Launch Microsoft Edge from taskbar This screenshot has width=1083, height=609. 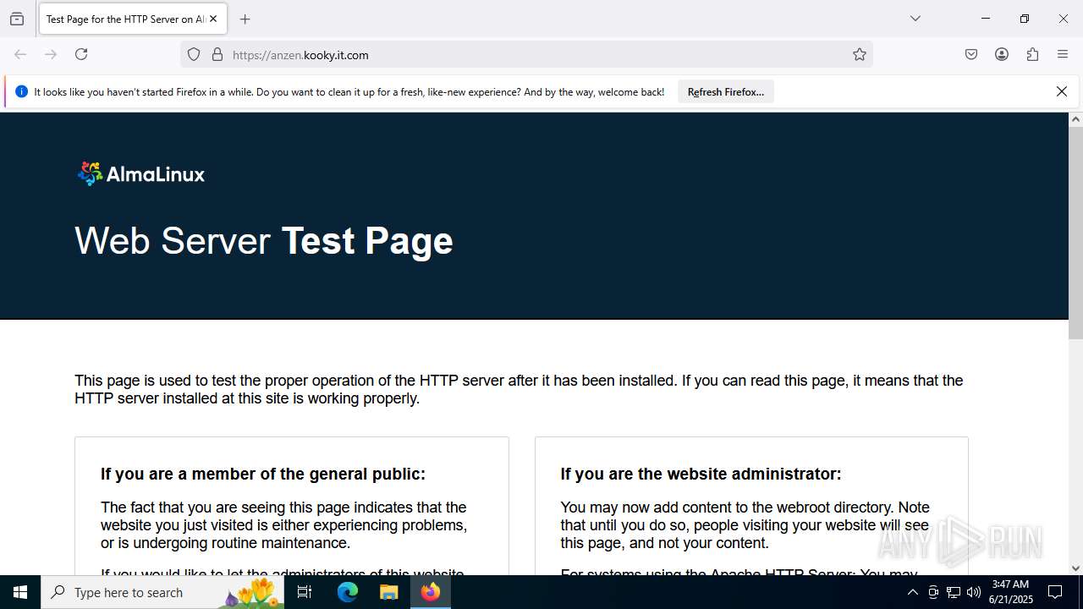click(x=348, y=592)
